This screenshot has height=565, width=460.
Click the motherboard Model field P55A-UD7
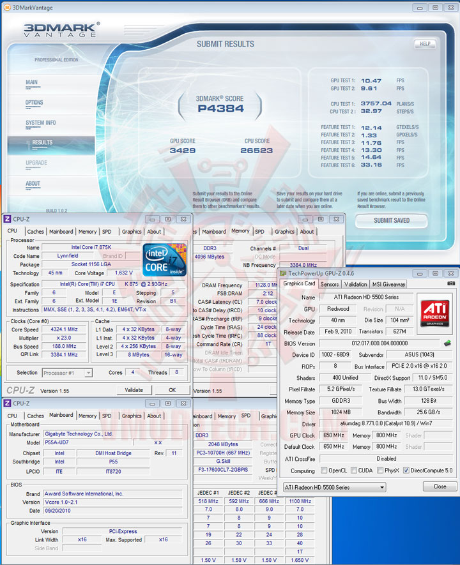[88, 442]
